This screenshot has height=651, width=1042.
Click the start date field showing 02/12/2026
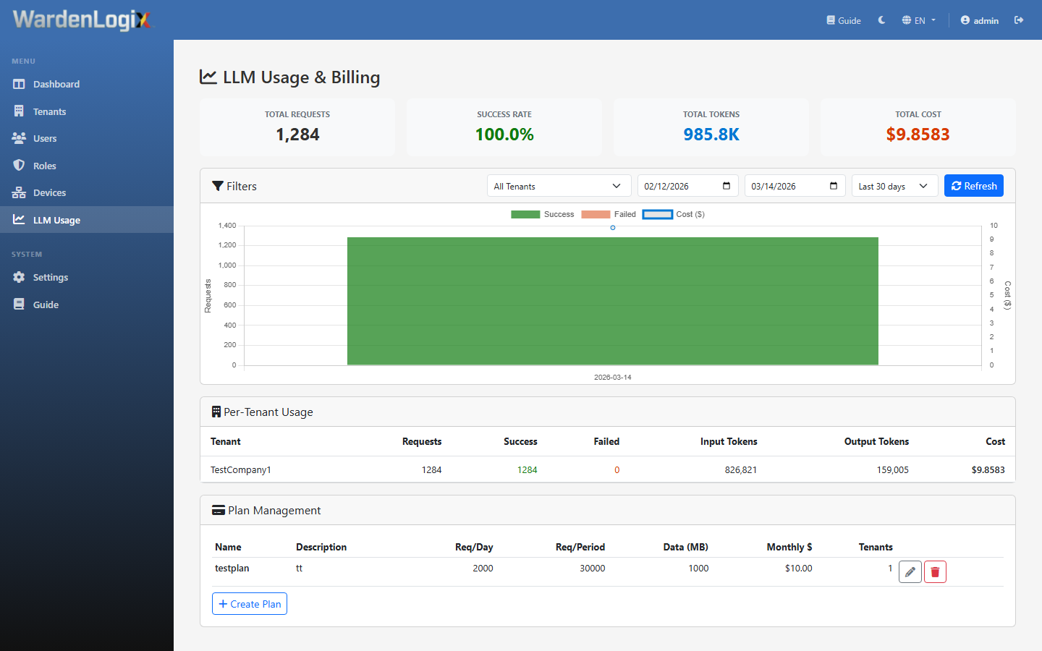(687, 185)
